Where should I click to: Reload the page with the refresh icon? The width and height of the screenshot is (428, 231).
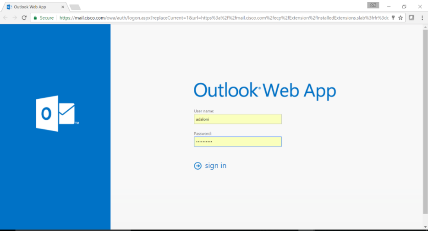24,18
